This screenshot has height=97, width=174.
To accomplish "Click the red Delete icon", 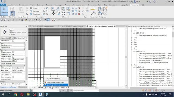I will 79,14.
